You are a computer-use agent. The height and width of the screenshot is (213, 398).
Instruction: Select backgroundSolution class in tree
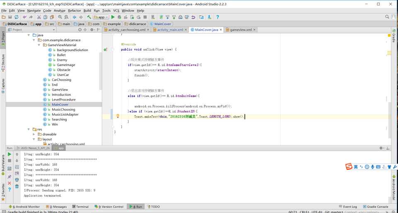tap(72, 50)
